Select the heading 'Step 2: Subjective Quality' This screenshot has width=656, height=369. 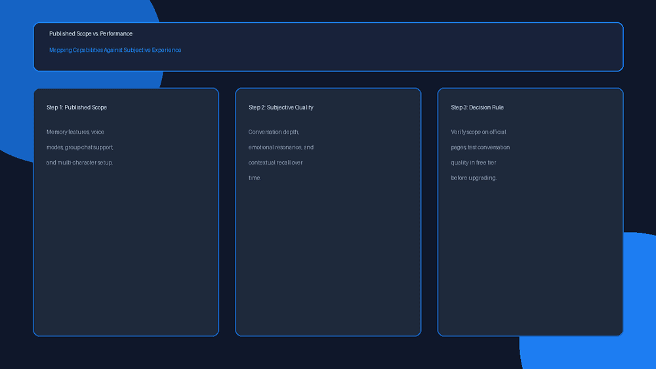pos(281,107)
